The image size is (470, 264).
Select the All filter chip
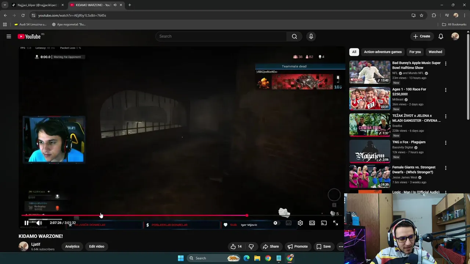click(354, 52)
